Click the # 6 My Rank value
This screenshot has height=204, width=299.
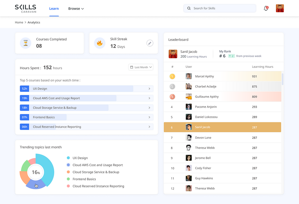[x=222, y=56]
